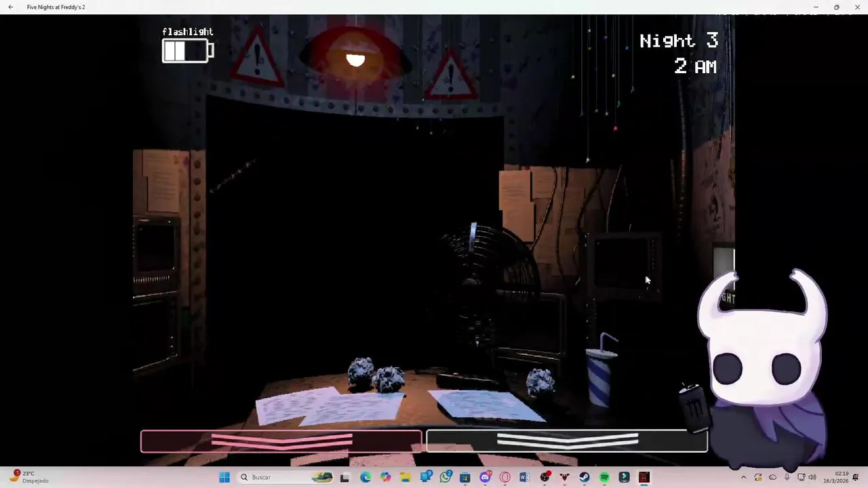Open clock and date 02:19
Screen dimensions: 868x488
click(x=836, y=477)
